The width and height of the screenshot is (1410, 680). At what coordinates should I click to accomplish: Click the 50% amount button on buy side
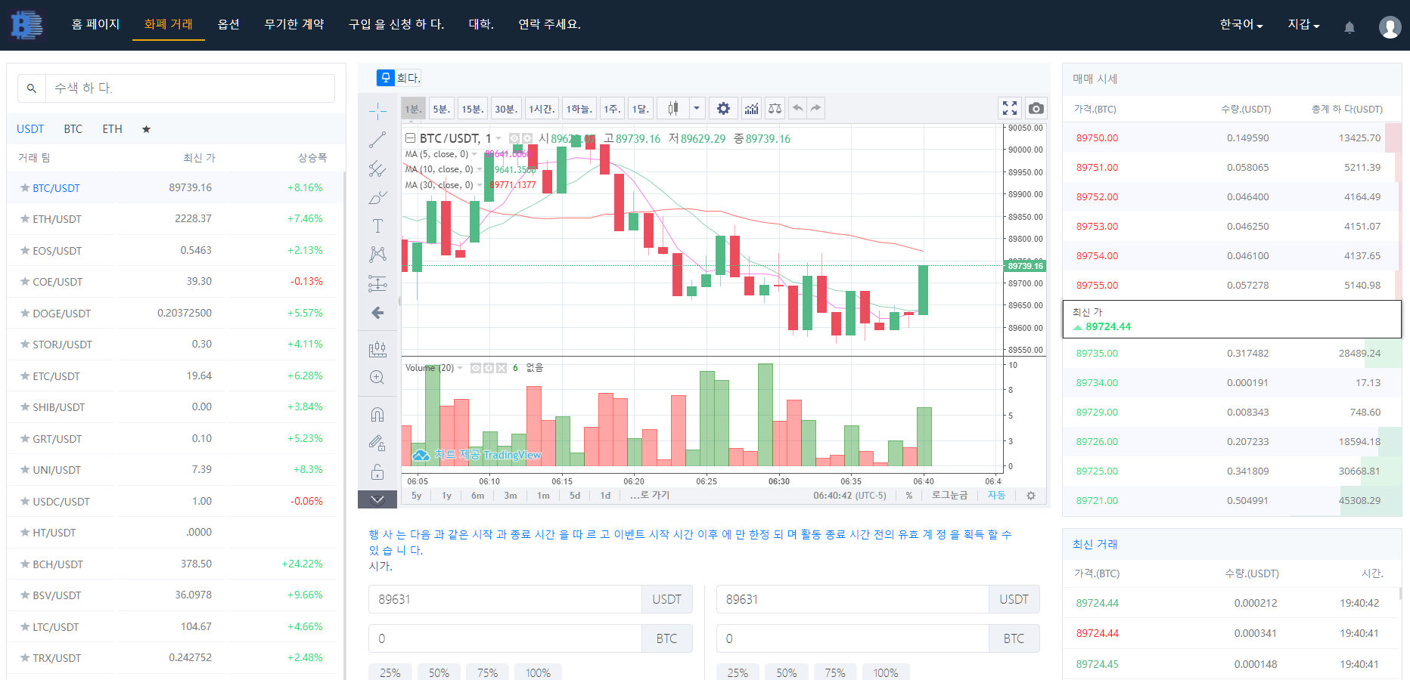tap(439, 672)
